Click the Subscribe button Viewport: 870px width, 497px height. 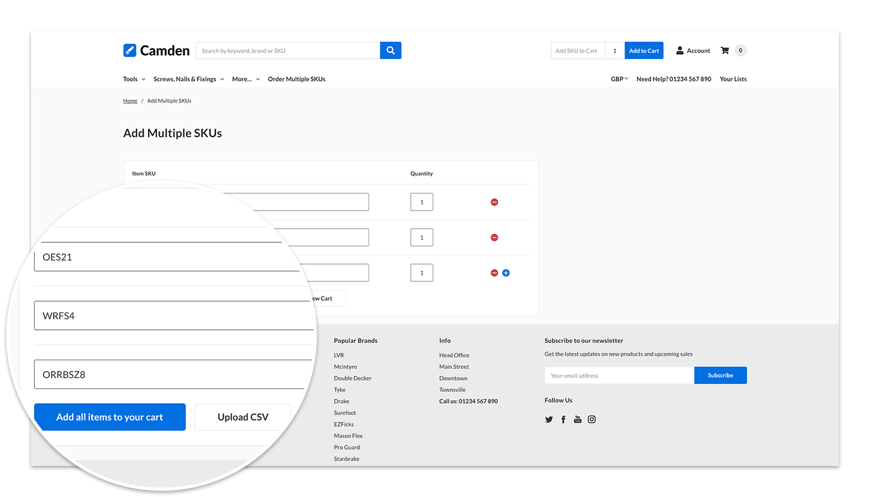pyautogui.click(x=720, y=375)
